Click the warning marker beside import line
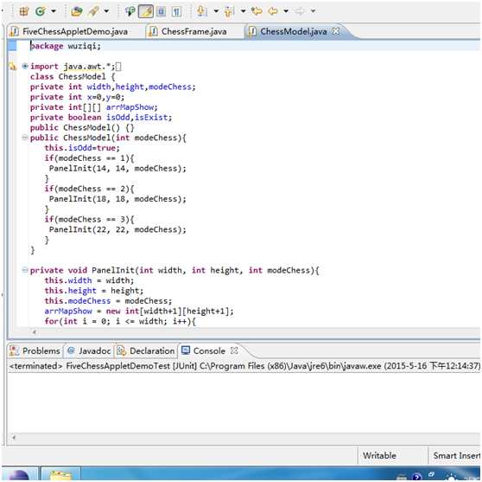 [13, 67]
